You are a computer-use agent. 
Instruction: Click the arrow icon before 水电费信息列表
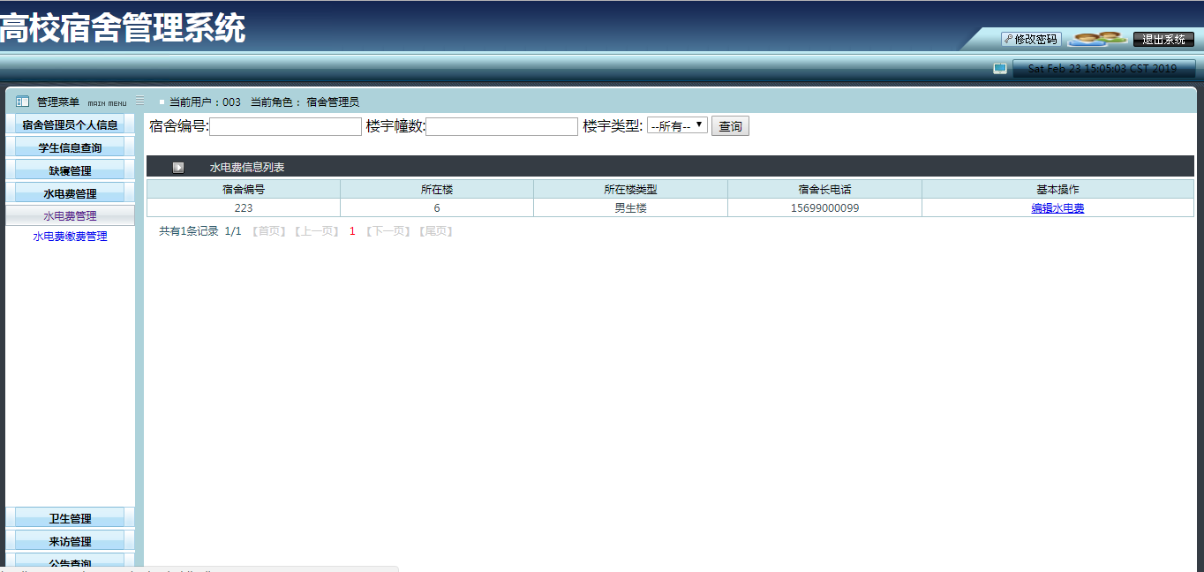point(178,167)
